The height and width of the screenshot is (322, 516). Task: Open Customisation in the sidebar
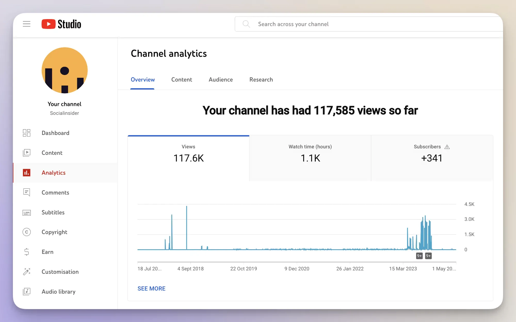65,272
